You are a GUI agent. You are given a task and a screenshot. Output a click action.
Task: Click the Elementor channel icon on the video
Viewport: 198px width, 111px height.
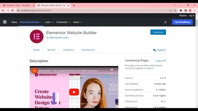tap(34, 71)
